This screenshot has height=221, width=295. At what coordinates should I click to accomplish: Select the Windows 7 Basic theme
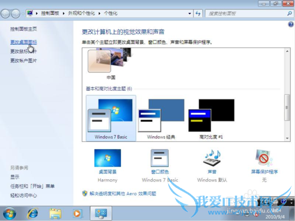point(111,118)
